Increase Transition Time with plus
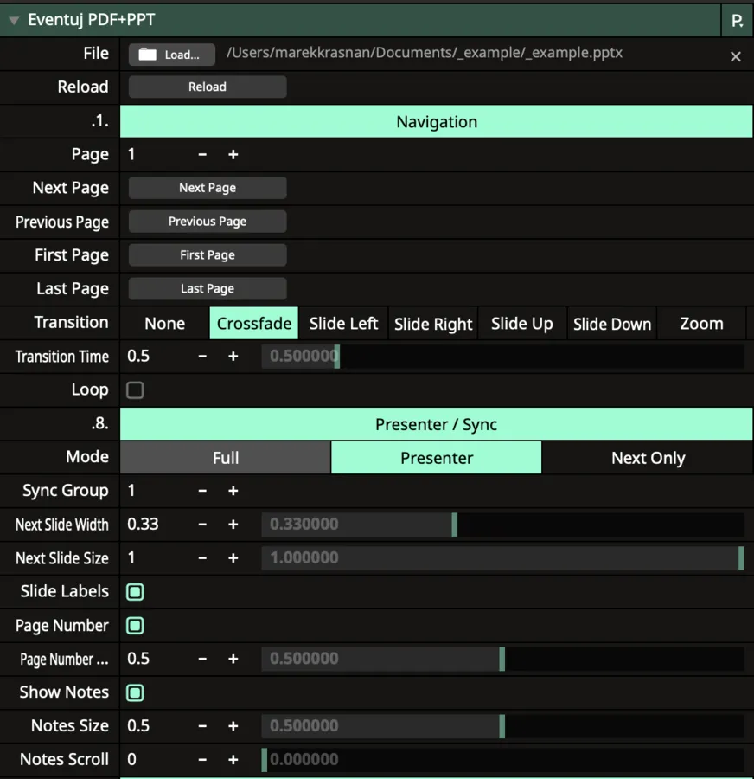Viewport: 754px width, 779px height. click(x=233, y=357)
